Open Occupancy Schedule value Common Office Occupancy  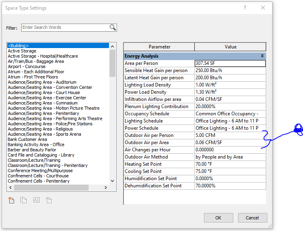[x=230, y=114]
